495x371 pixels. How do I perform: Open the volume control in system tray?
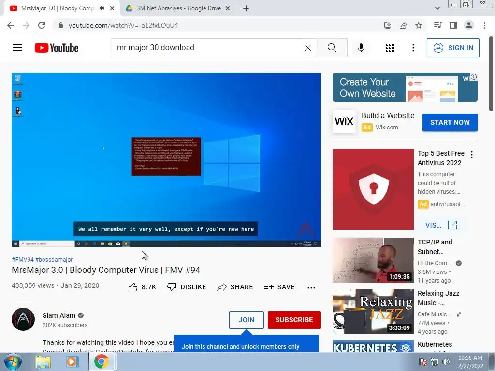click(446, 362)
